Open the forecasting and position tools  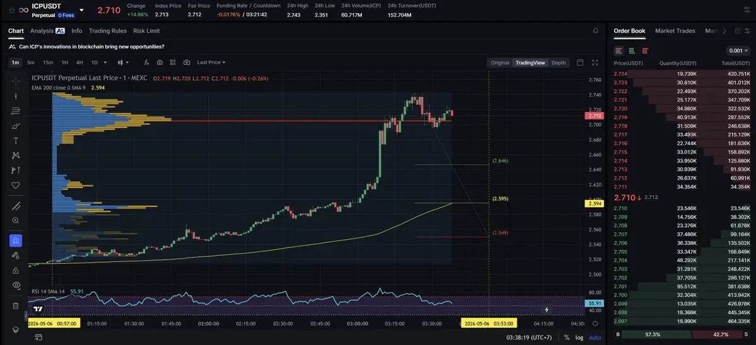click(15, 171)
